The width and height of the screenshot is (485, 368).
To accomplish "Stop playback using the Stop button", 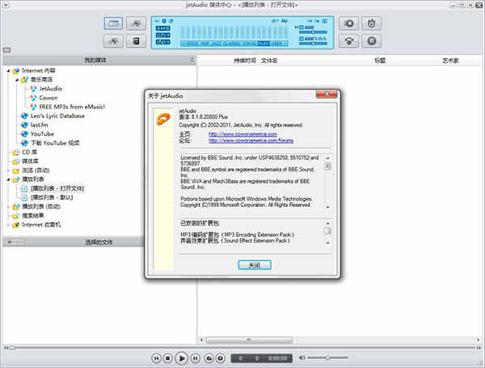I will point(167,358).
